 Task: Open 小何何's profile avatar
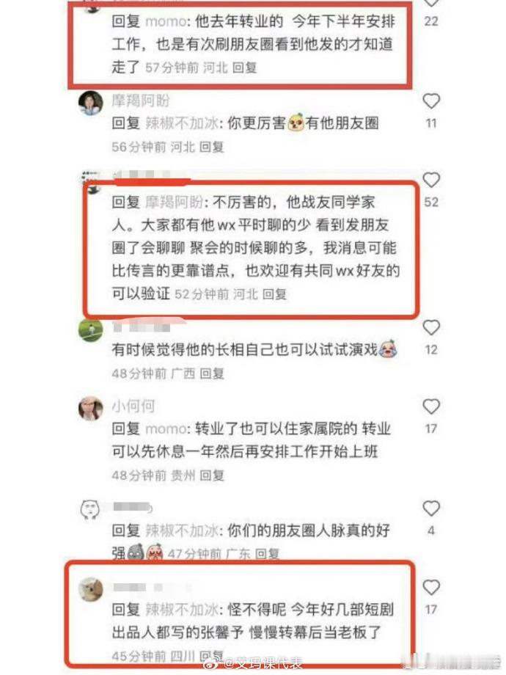[91, 408]
